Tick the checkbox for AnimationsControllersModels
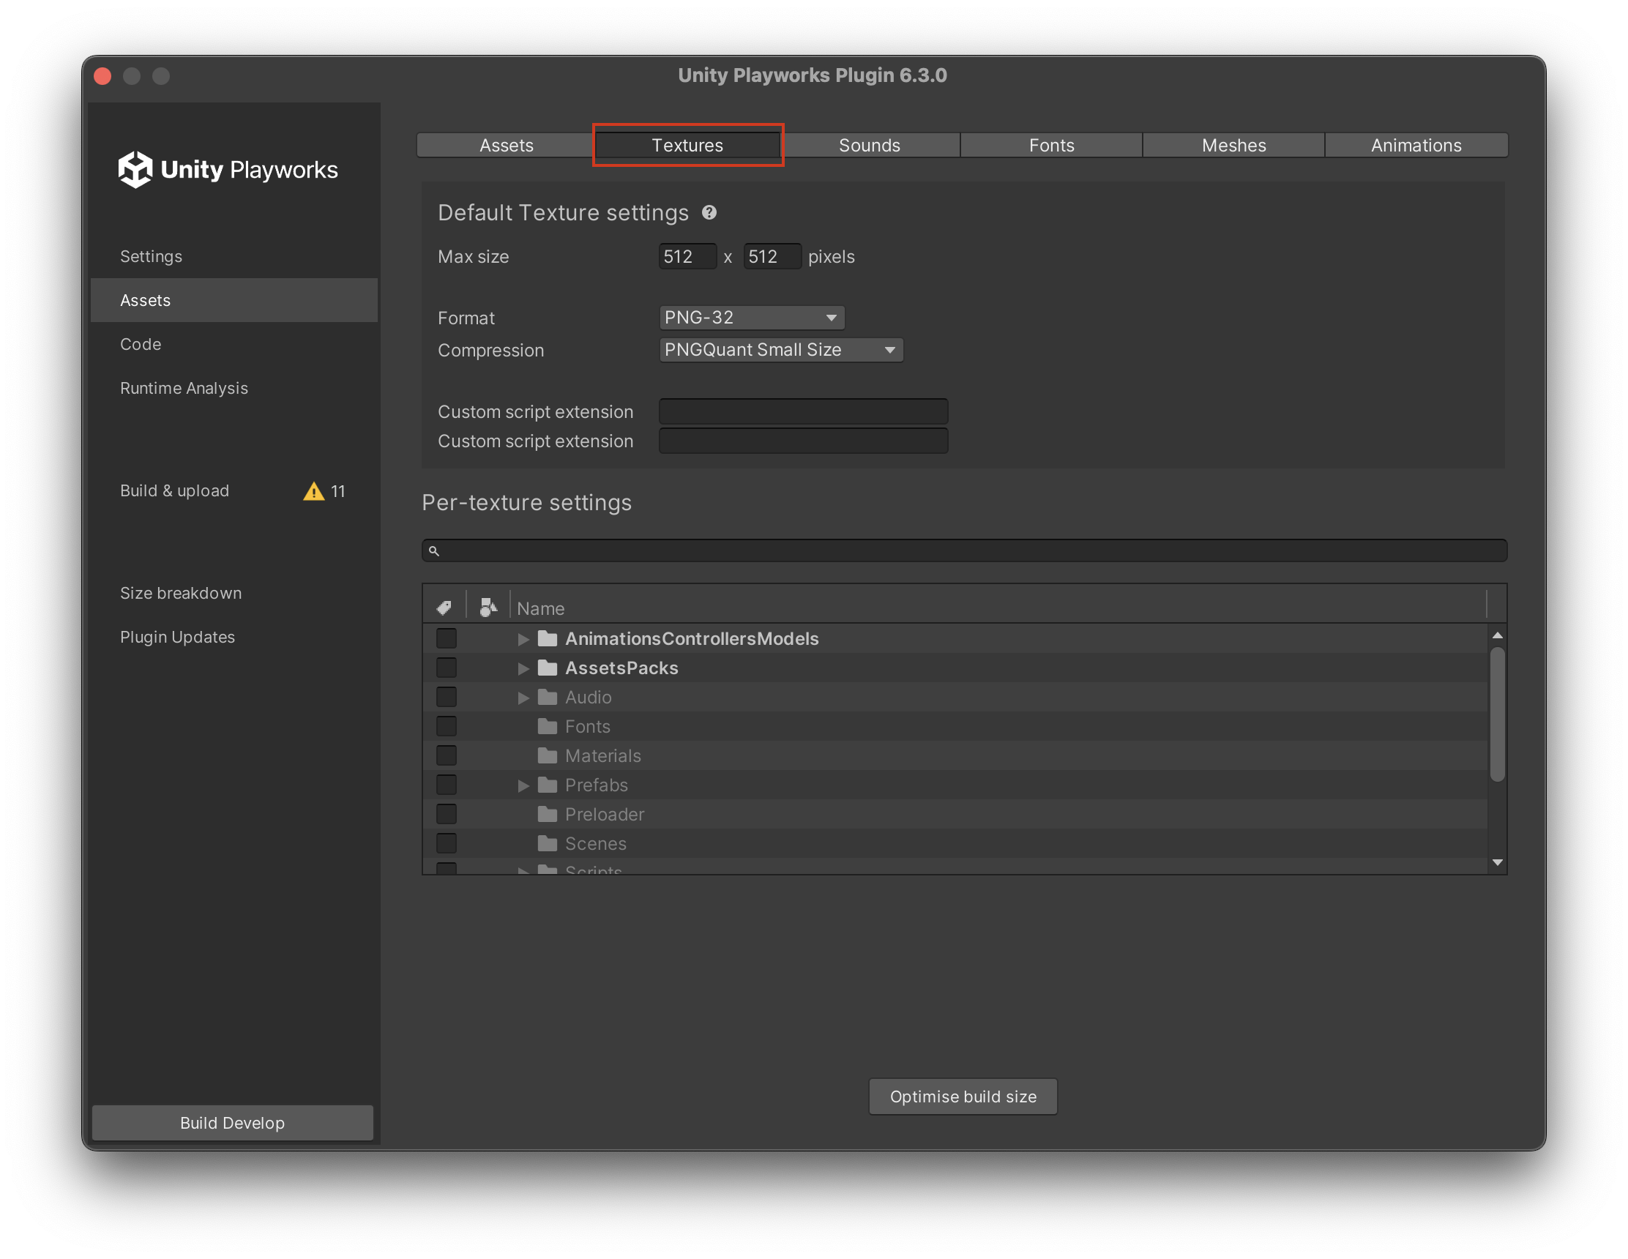The height and width of the screenshot is (1259, 1628). tap(447, 639)
